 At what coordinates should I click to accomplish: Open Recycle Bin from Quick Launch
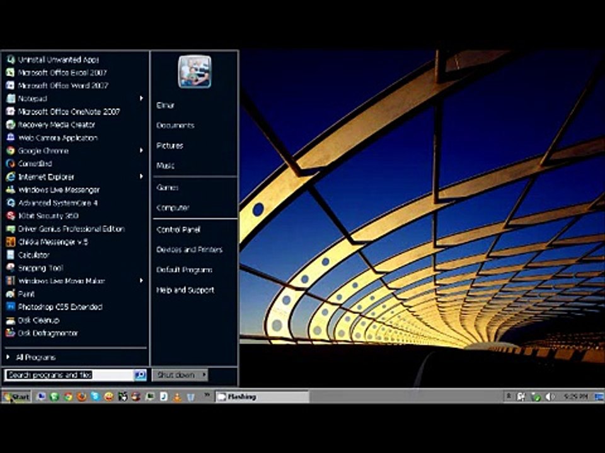coord(190,397)
